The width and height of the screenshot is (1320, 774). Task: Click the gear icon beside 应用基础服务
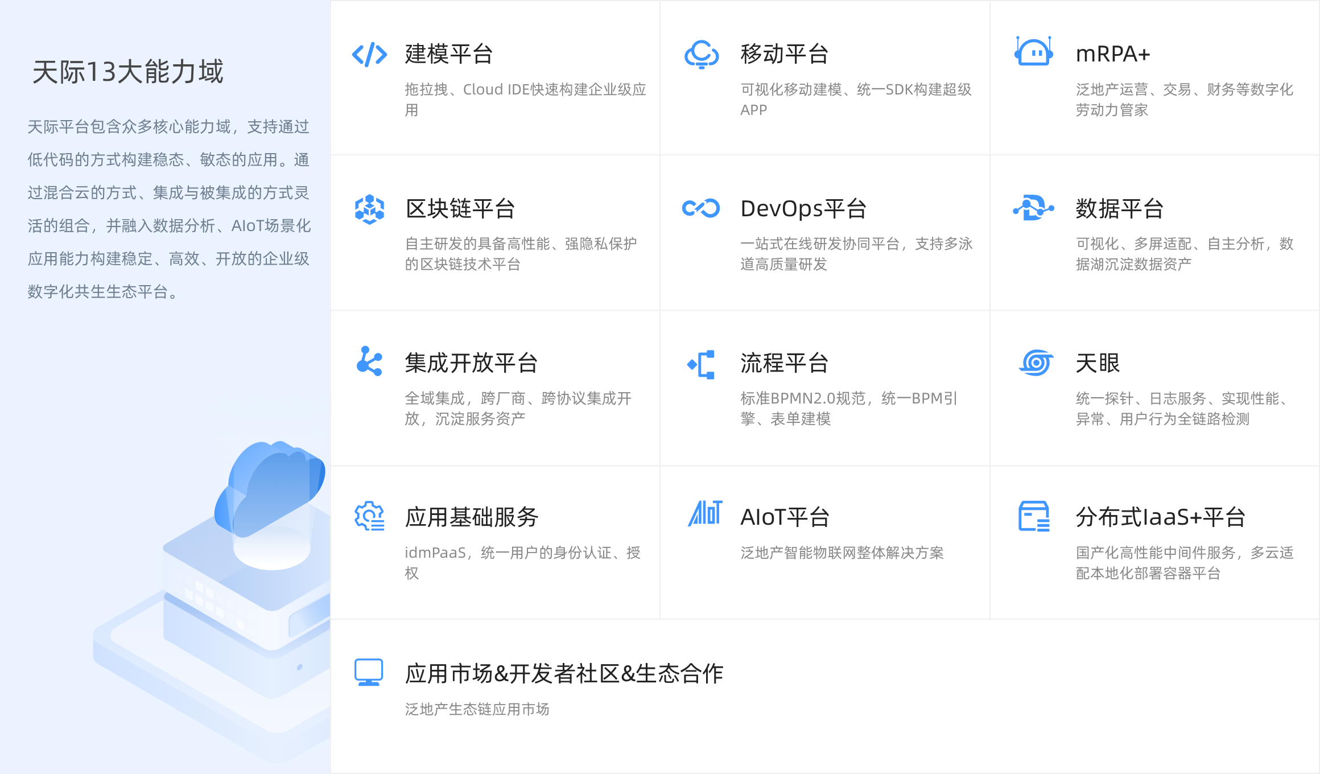(x=369, y=516)
